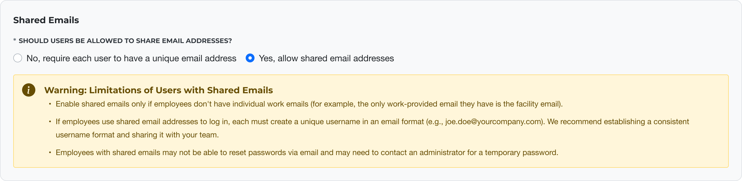Click the bullet before the username format item
Image resolution: width=742 pixels, height=181 pixels.
point(50,122)
